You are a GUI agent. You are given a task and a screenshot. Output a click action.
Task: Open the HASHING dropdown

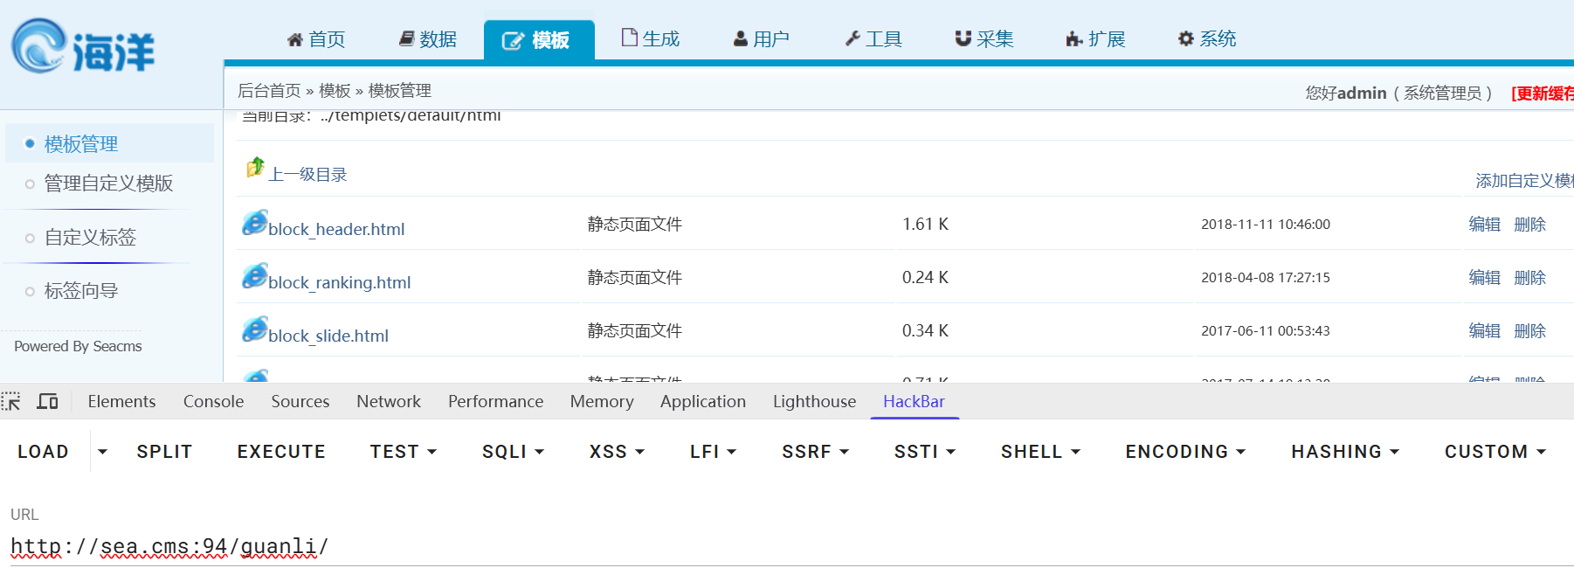click(1345, 452)
